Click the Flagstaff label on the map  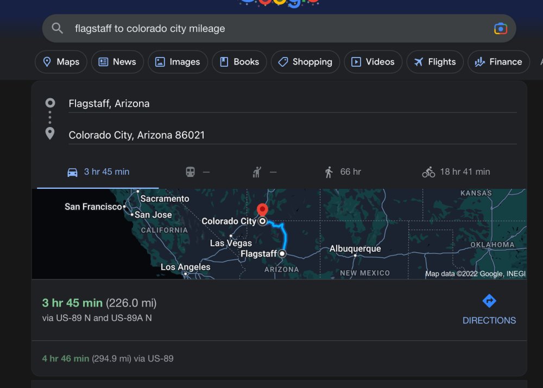(258, 254)
